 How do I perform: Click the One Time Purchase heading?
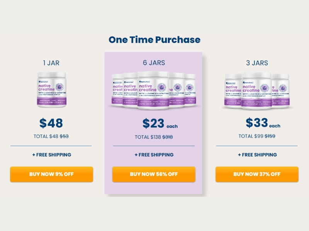[x=154, y=39]
